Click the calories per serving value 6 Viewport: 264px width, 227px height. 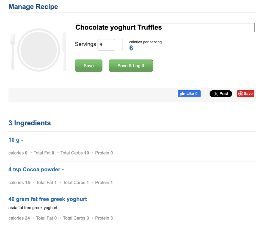[x=131, y=48]
